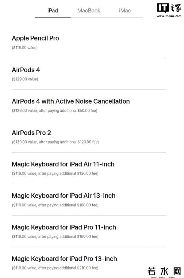
Task: Select the iMac tab
Action: click(x=125, y=10)
